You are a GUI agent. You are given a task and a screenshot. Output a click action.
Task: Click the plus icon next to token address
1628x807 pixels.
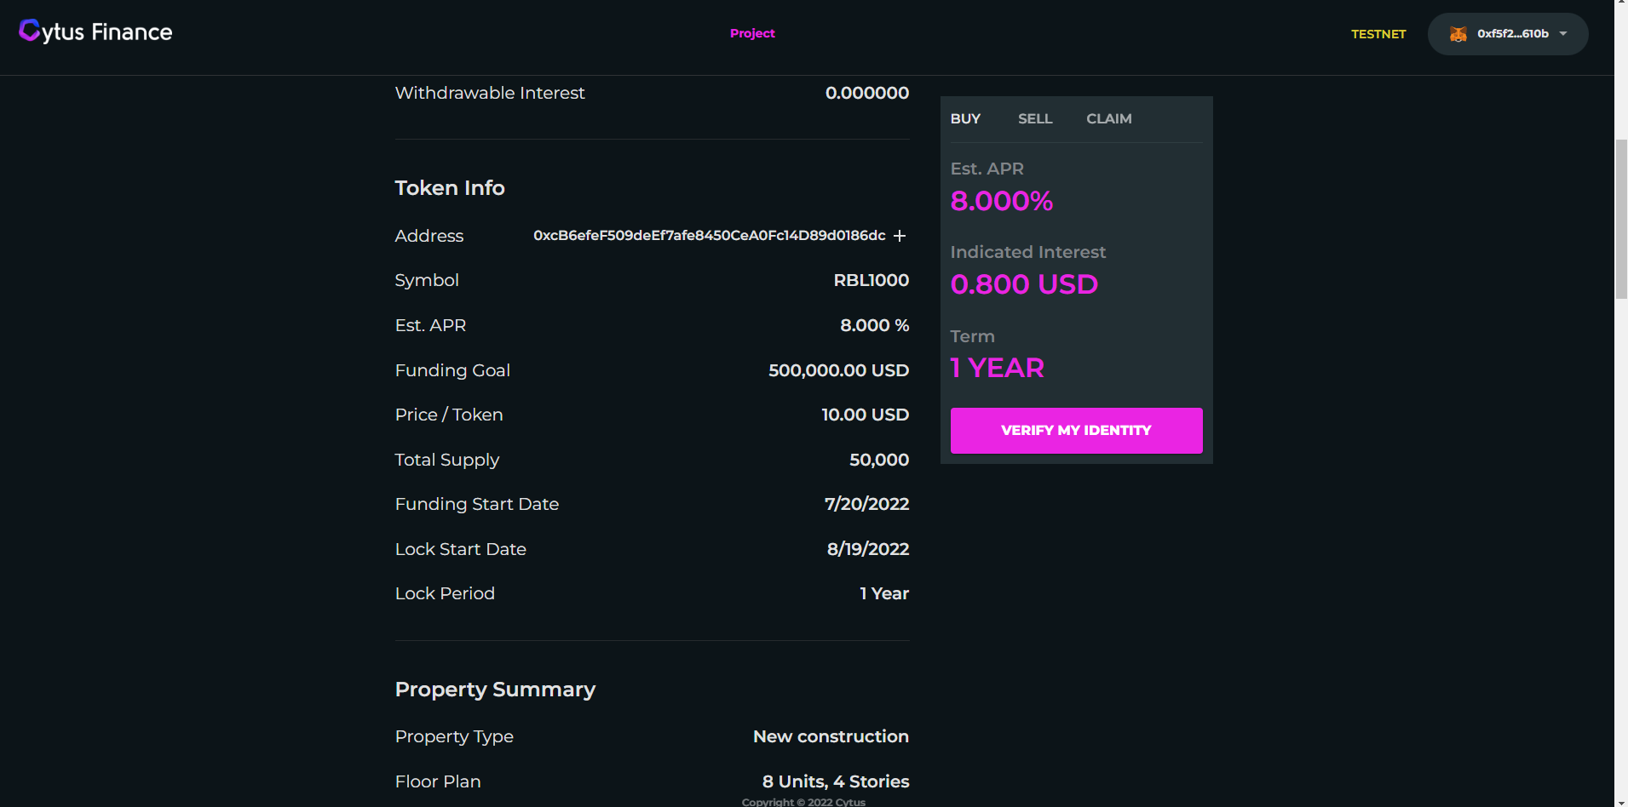900,236
